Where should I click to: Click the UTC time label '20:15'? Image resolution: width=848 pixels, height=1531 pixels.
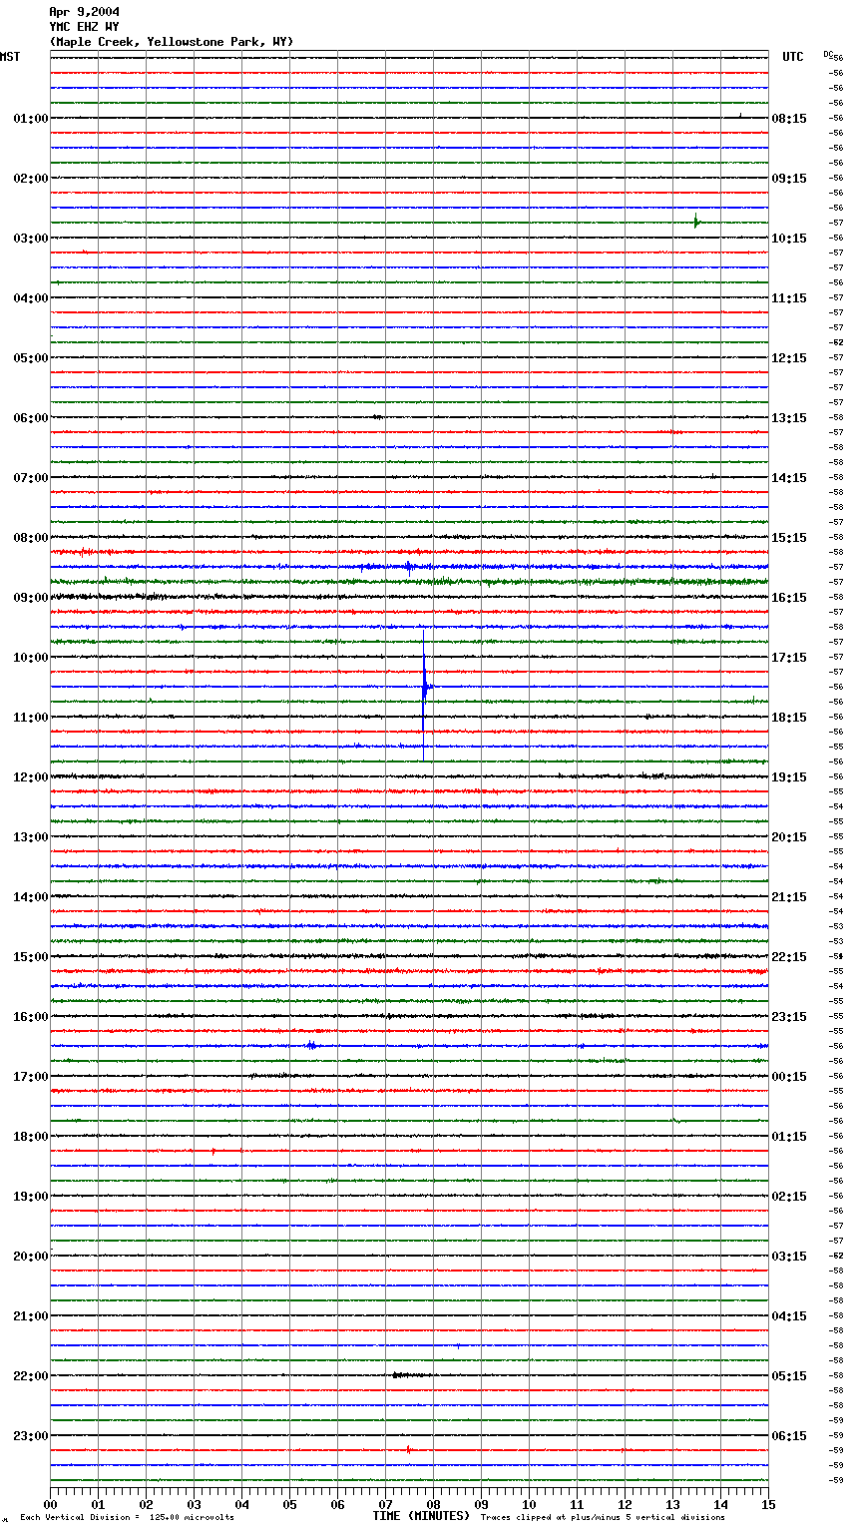tap(789, 837)
